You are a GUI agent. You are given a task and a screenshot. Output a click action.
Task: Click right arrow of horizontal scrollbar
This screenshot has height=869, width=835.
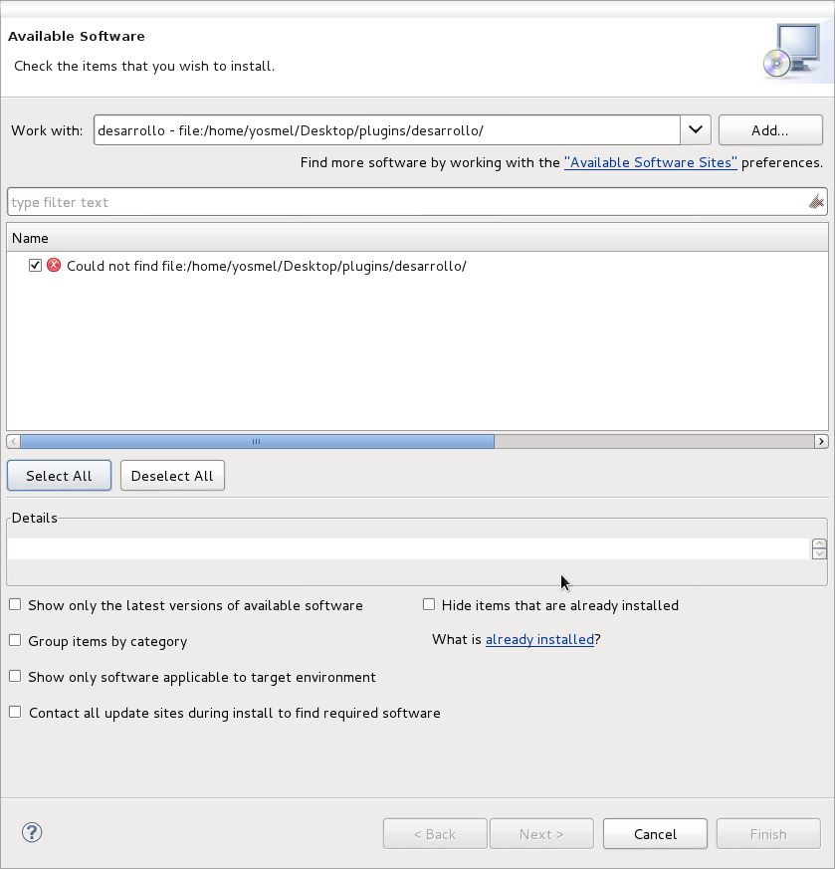[821, 441]
